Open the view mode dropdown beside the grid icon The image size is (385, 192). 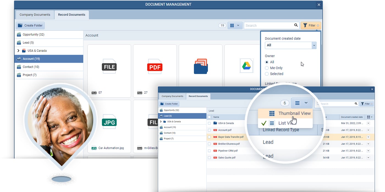239,25
